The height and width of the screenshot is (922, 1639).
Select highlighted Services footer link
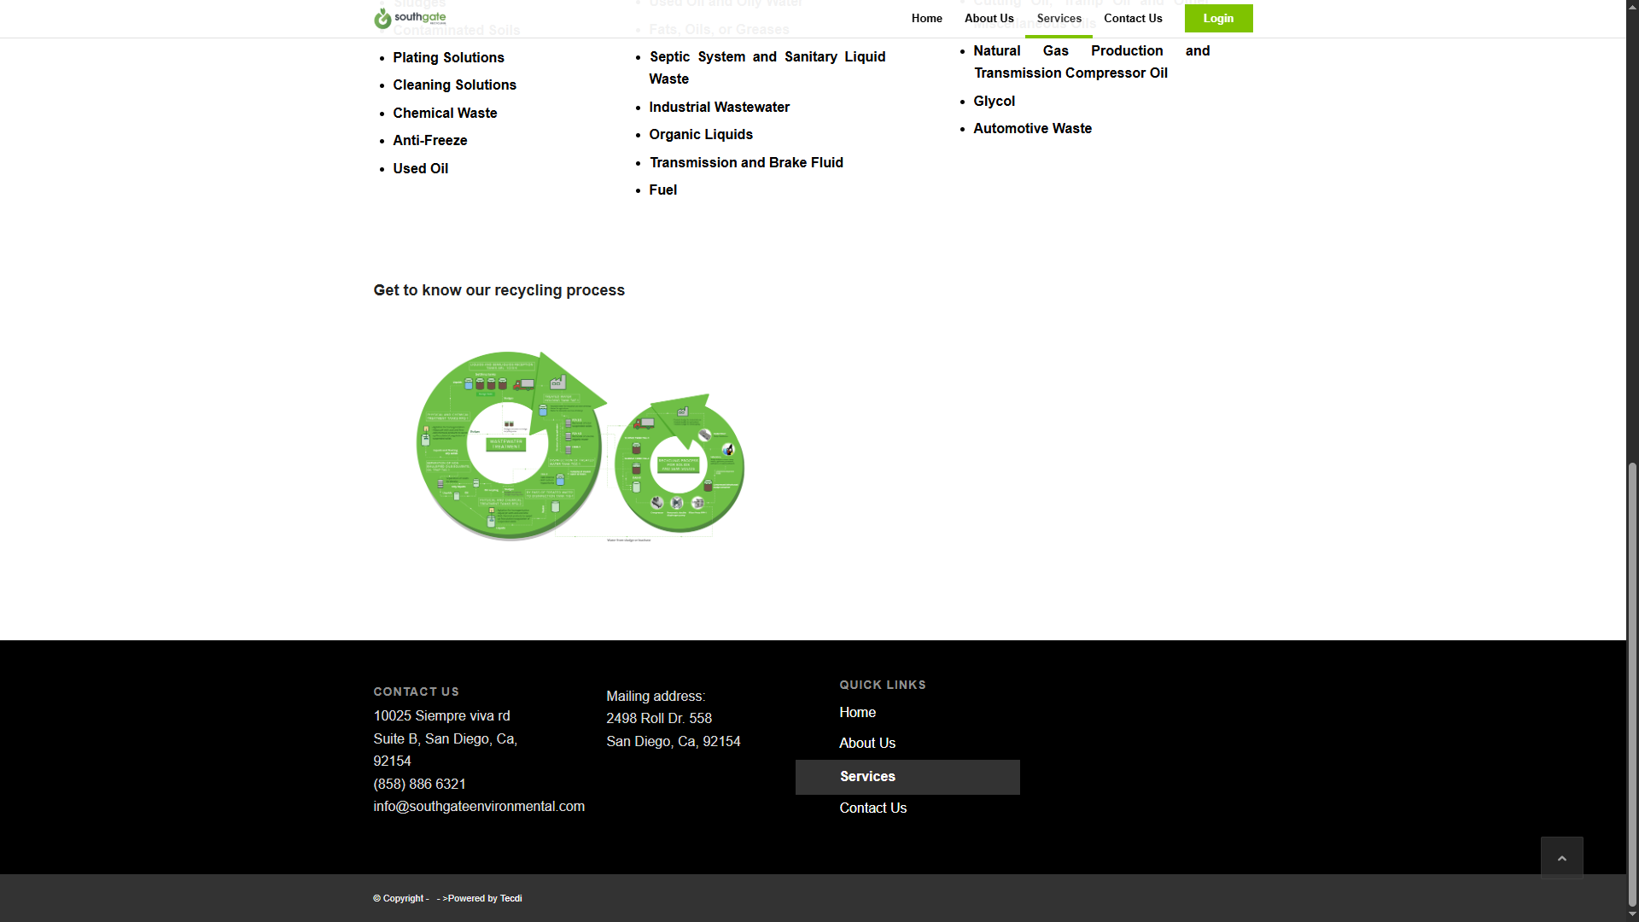[867, 776]
